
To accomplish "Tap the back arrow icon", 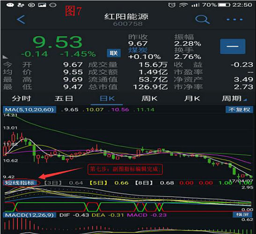I will coord(21,20).
